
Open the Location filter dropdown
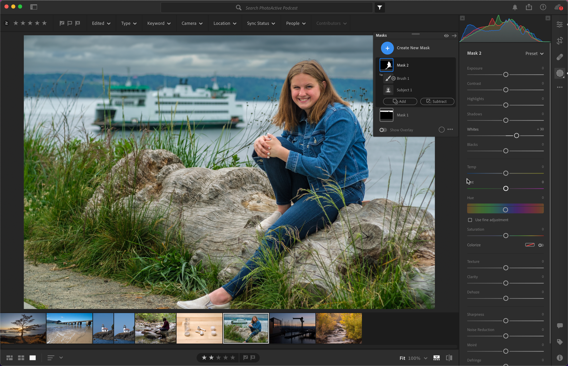coord(225,23)
